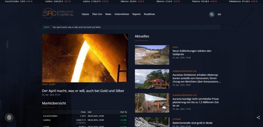Read the Auranias Direktoren Aktienoptionen article
The height and width of the screenshot is (127, 263).
pyautogui.click(x=197, y=78)
